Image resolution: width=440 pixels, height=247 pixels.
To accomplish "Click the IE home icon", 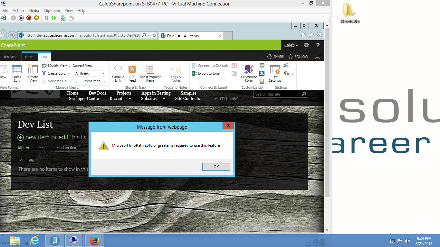I will click(303, 35).
